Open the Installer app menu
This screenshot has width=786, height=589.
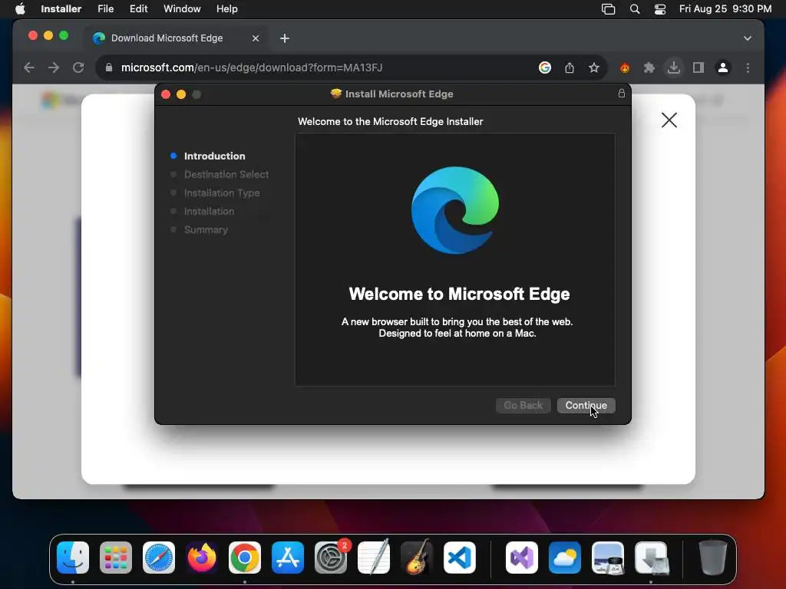61,9
